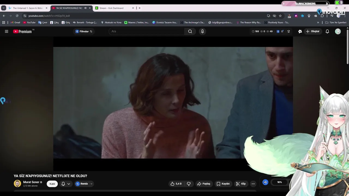349x196 pixels.
Task: Click the video player frame
Action: [173, 104]
